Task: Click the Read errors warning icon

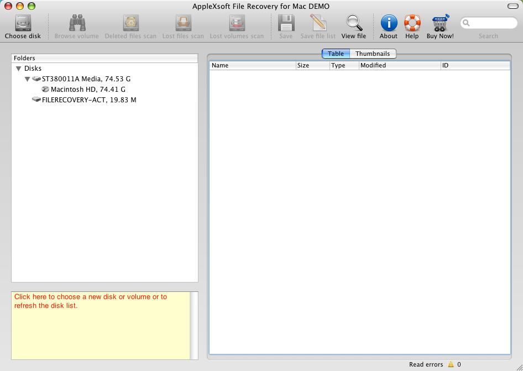Action: pos(451,364)
